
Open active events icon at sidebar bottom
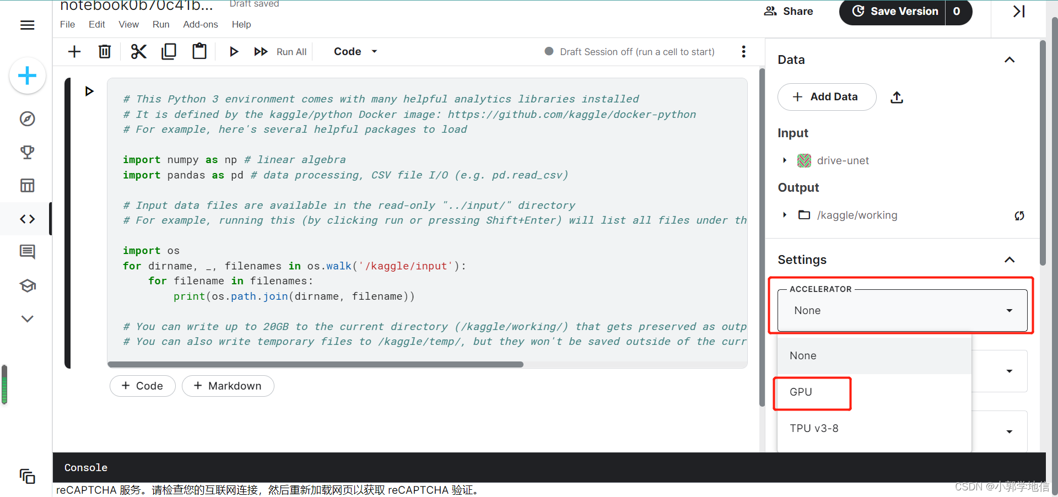click(27, 476)
